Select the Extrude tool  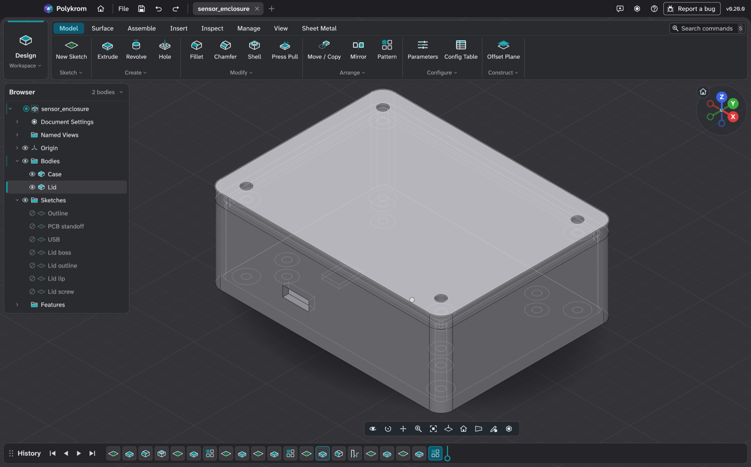point(107,50)
